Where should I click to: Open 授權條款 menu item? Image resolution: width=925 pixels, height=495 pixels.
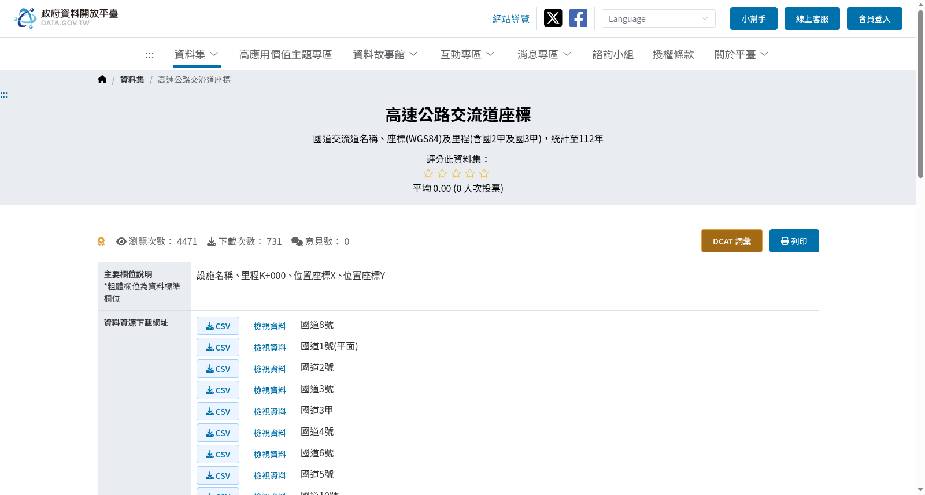pos(673,54)
